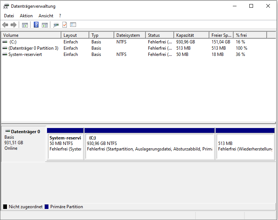The height and width of the screenshot is (220, 278).
Task: Click the 16 % free cell
Action: tap(240, 42)
